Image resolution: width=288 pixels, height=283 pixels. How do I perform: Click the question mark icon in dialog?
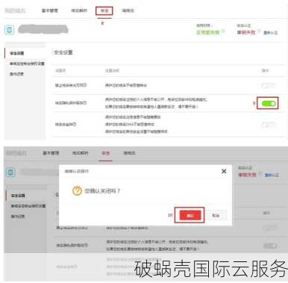click(x=77, y=191)
